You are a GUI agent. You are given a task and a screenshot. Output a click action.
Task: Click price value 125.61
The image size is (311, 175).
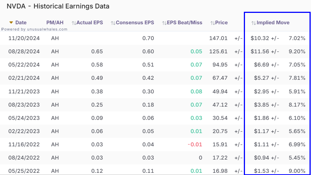click(218, 51)
